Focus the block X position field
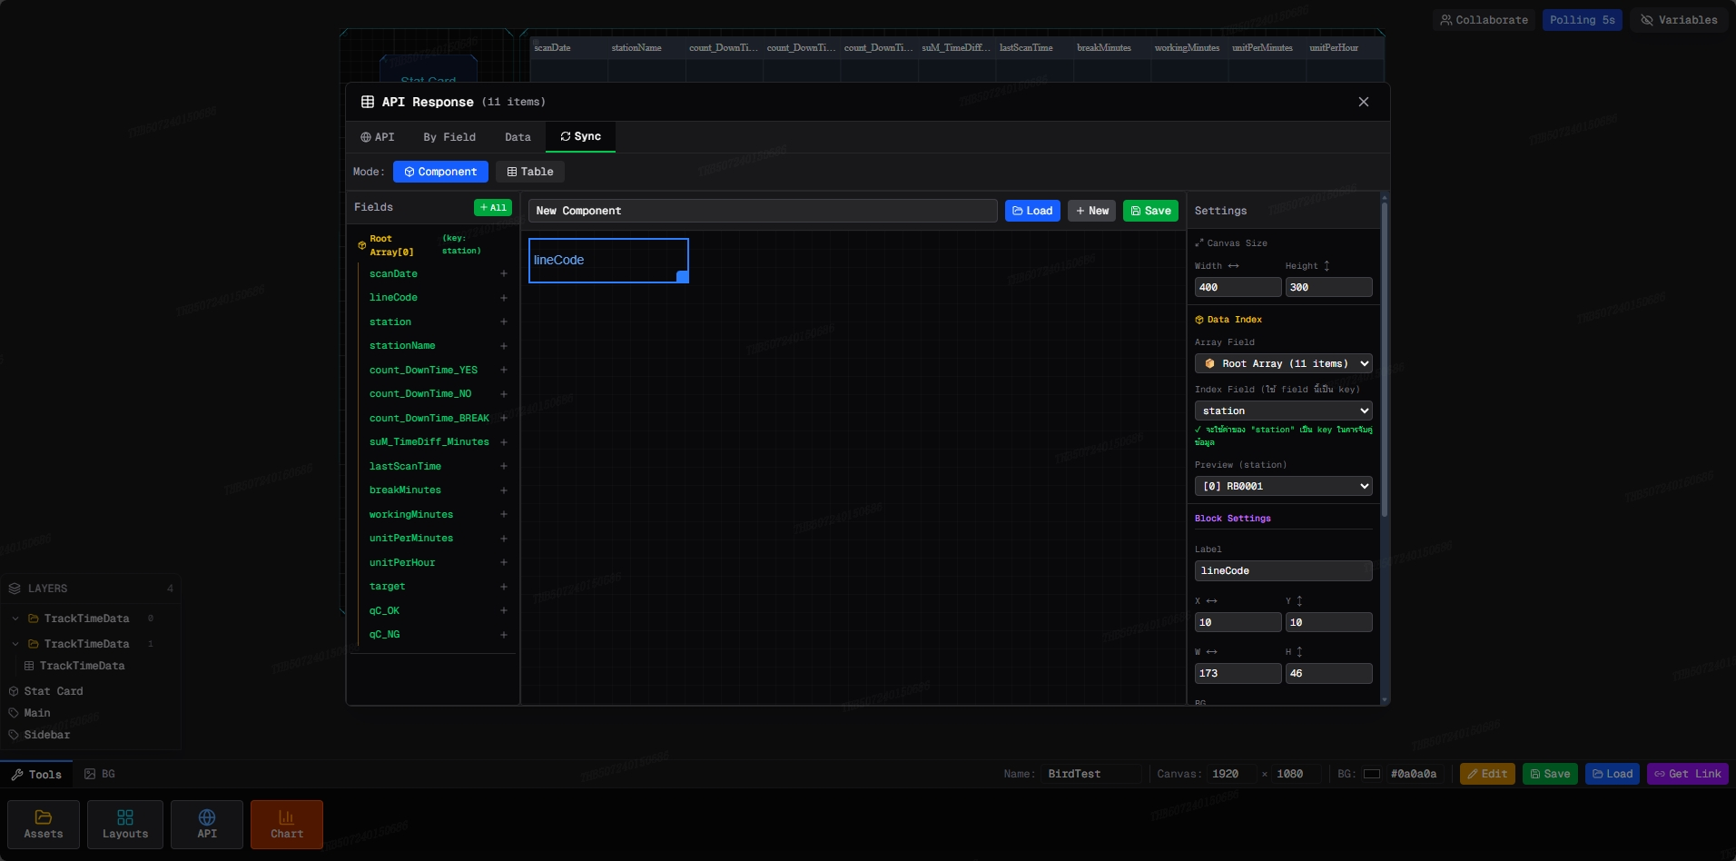 coord(1238,622)
